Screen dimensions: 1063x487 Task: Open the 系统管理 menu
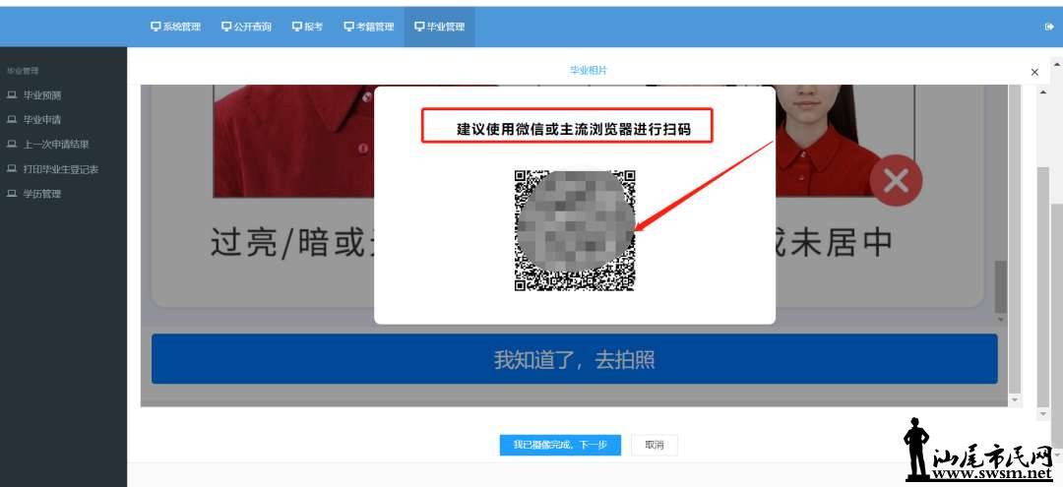click(175, 28)
